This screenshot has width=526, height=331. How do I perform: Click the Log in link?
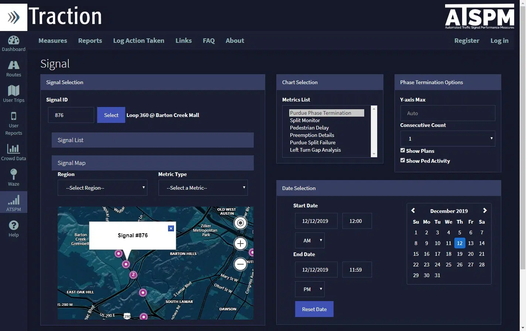pyautogui.click(x=499, y=41)
